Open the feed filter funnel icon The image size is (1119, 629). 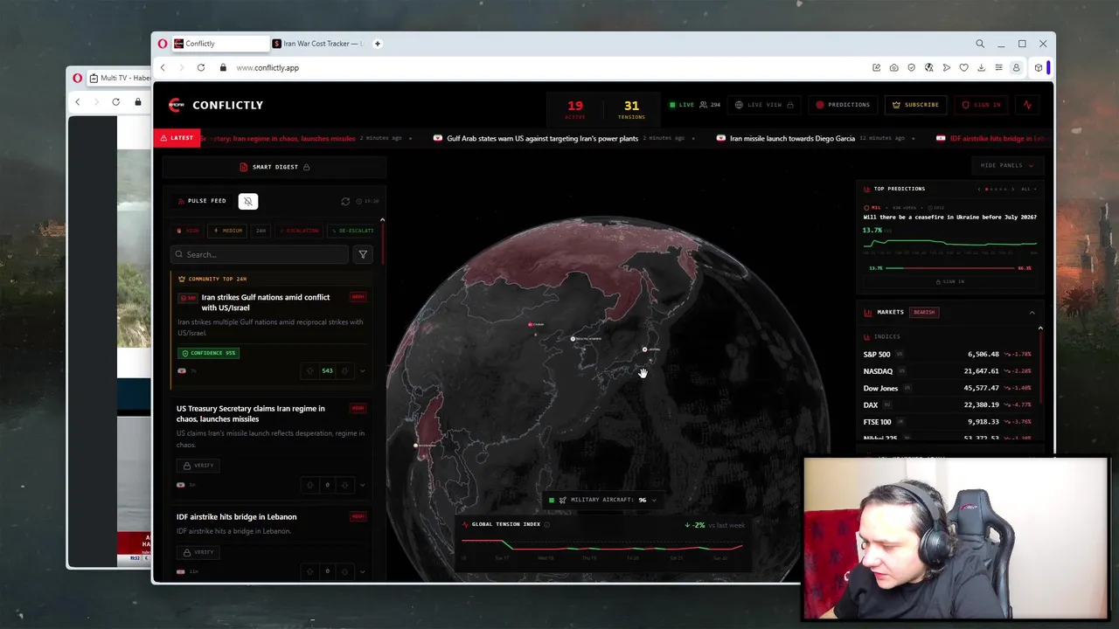point(363,254)
